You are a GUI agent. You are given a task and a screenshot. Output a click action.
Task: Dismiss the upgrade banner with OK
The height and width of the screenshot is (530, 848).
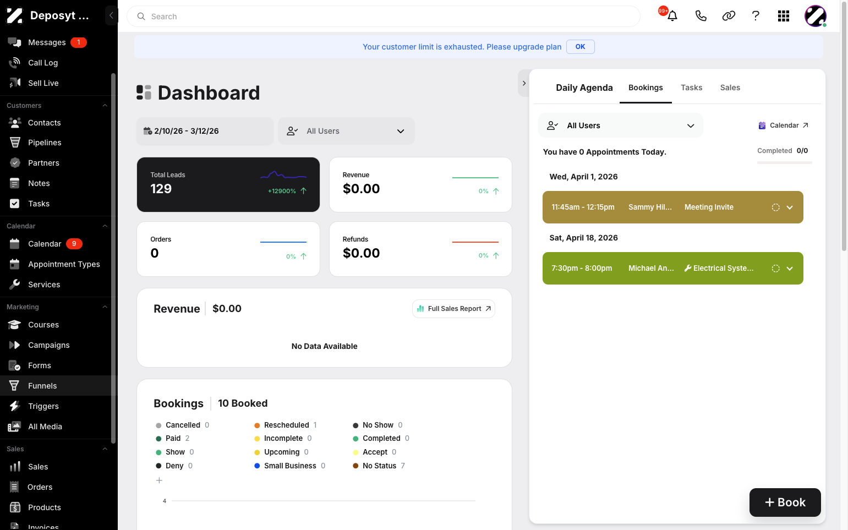tap(581, 47)
